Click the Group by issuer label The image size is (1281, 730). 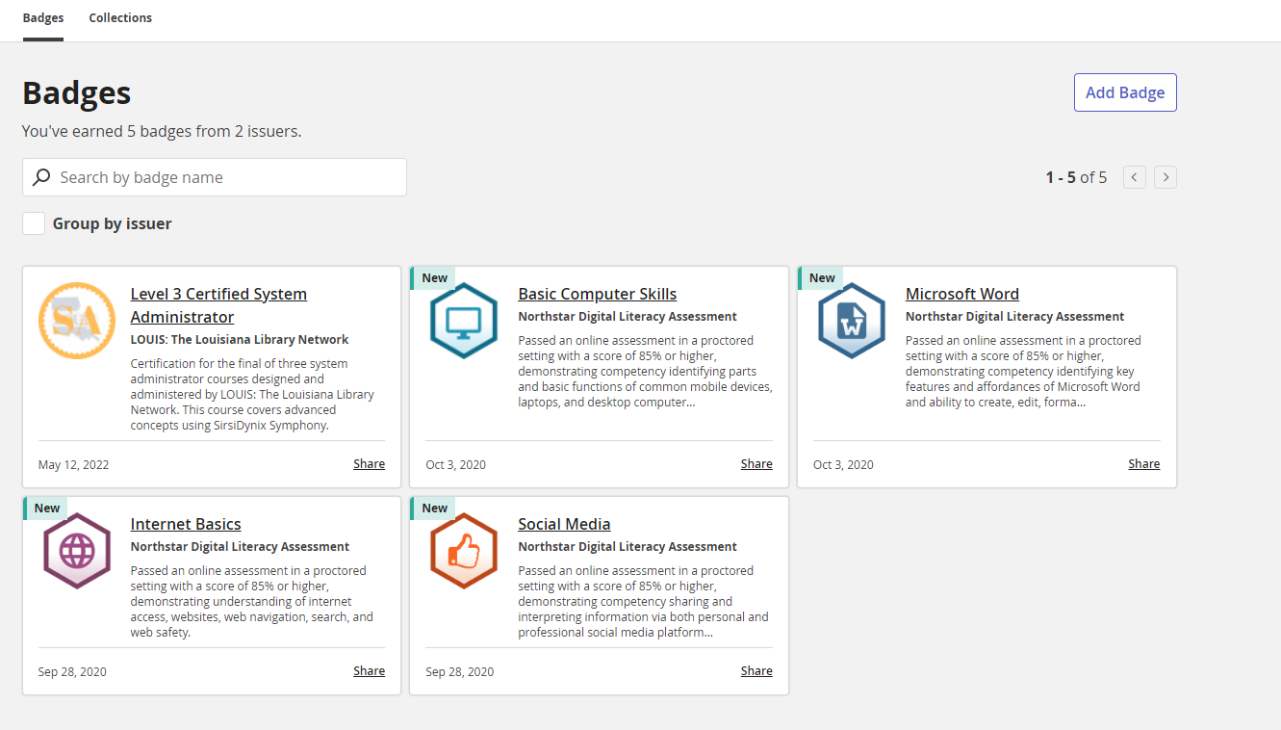pyautogui.click(x=112, y=223)
